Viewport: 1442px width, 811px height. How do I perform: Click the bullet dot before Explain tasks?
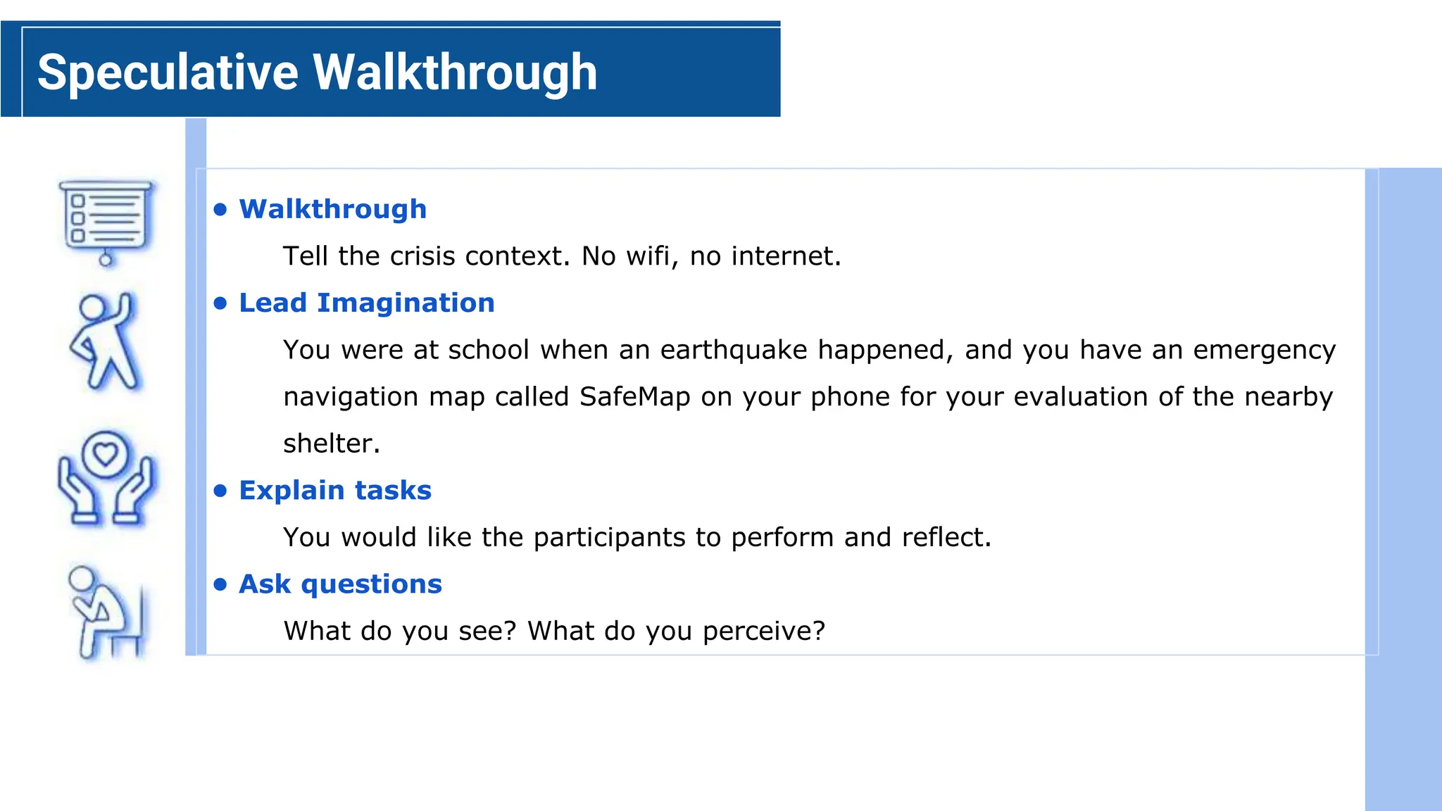[220, 491]
